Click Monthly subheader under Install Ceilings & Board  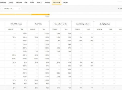tap(77, 29)
